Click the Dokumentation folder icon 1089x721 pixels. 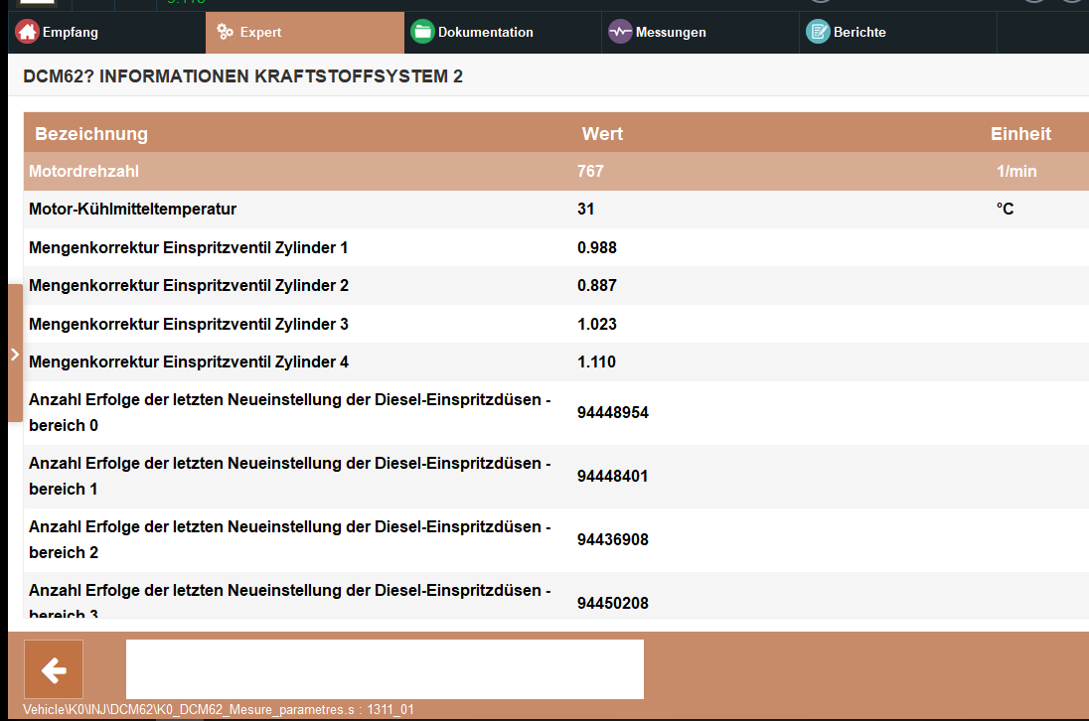(x=422, y=32)
